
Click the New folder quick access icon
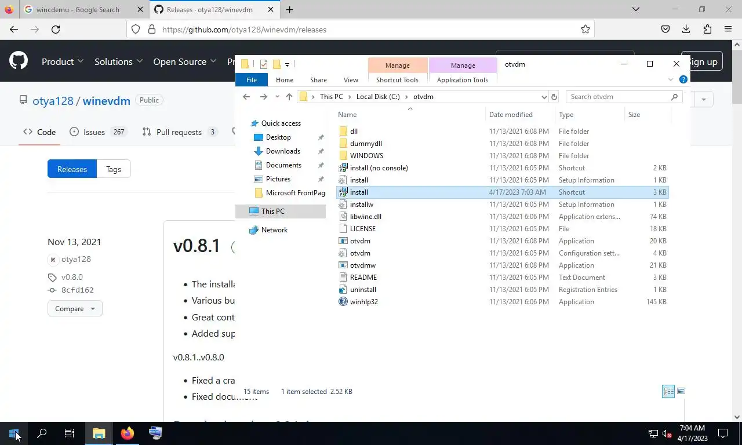tap(277, 64)
